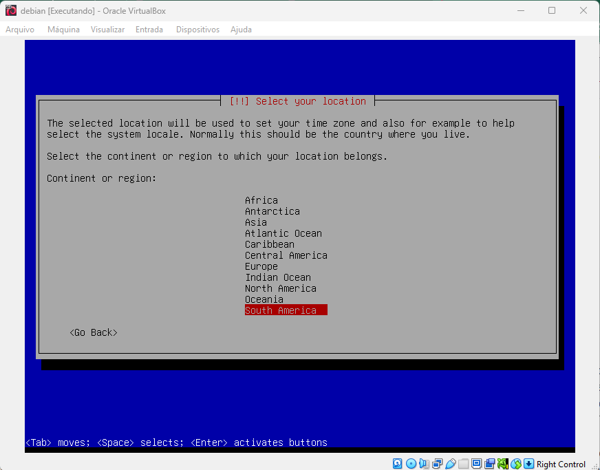Close the debian VirtualBox window
600x470 pixels.
[583, 10]
